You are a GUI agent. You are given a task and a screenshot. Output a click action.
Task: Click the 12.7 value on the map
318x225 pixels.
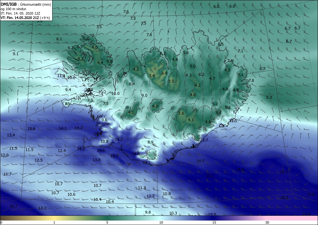(x=150, y=196)
